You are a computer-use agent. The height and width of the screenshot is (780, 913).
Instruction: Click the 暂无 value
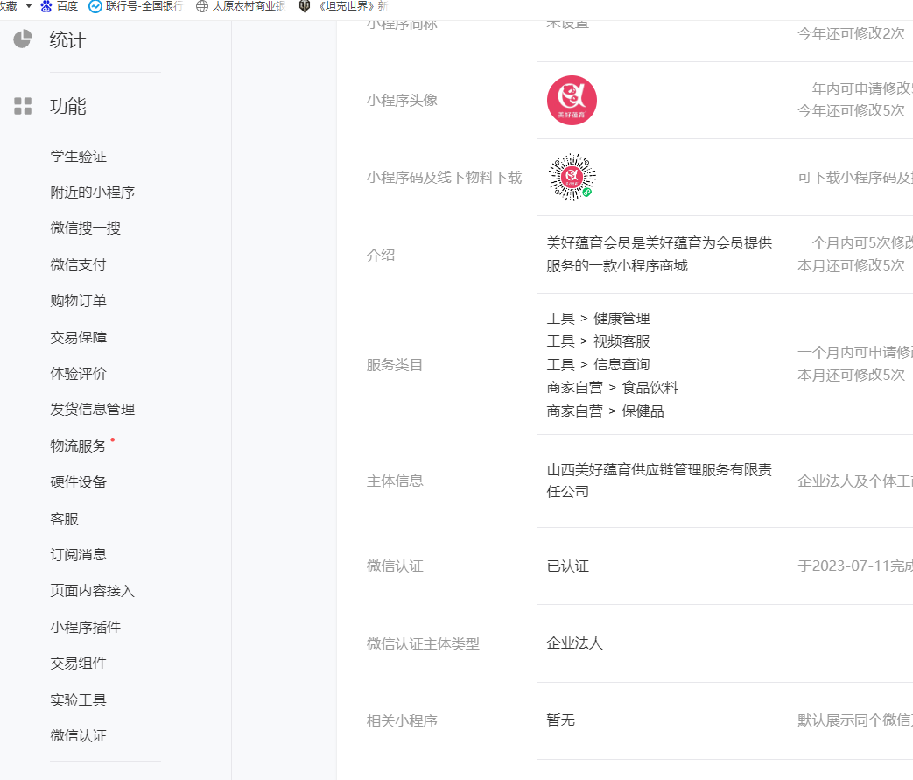[x=561, y=720]
